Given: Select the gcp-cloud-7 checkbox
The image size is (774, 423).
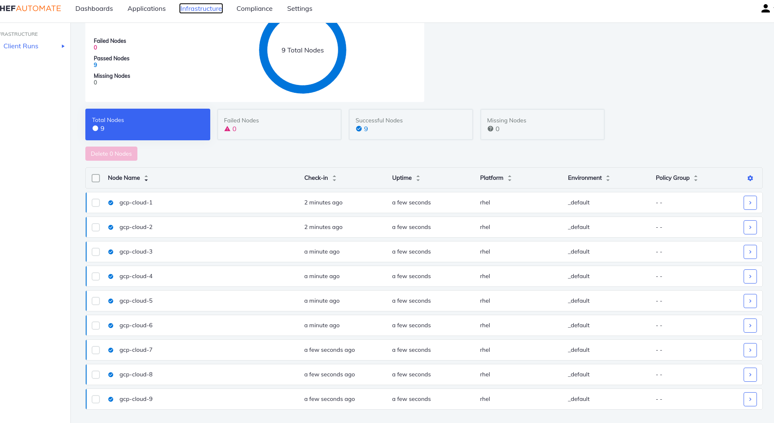Looking at the screenshot, I should [x=96, y=350].
